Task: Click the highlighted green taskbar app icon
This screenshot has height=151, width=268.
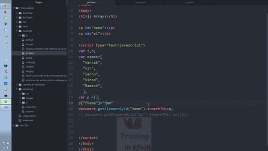Action: [5, 102]
